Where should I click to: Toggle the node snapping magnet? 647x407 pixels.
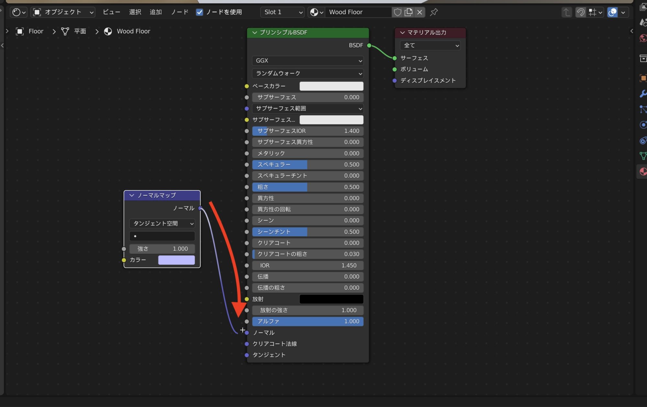pos(581,12)
